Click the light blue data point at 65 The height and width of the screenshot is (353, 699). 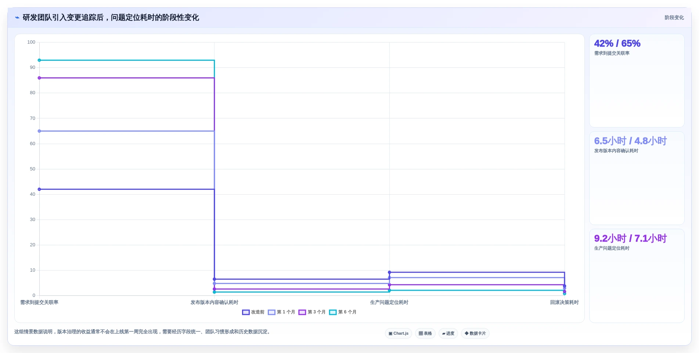pyautogui.click(x=39, y=131)
